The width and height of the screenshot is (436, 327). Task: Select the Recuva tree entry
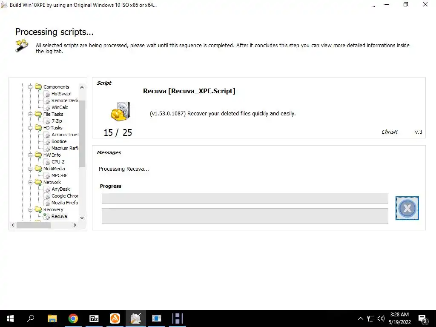point(59,216)
